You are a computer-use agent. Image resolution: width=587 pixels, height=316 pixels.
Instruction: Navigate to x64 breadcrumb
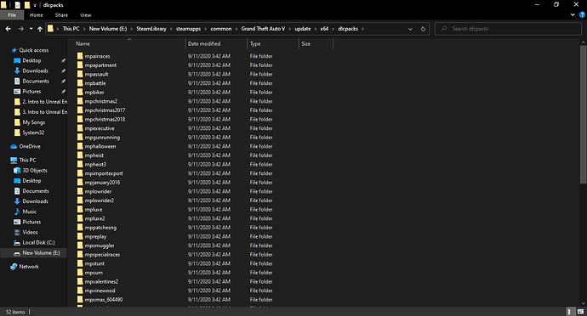[324, 29]
